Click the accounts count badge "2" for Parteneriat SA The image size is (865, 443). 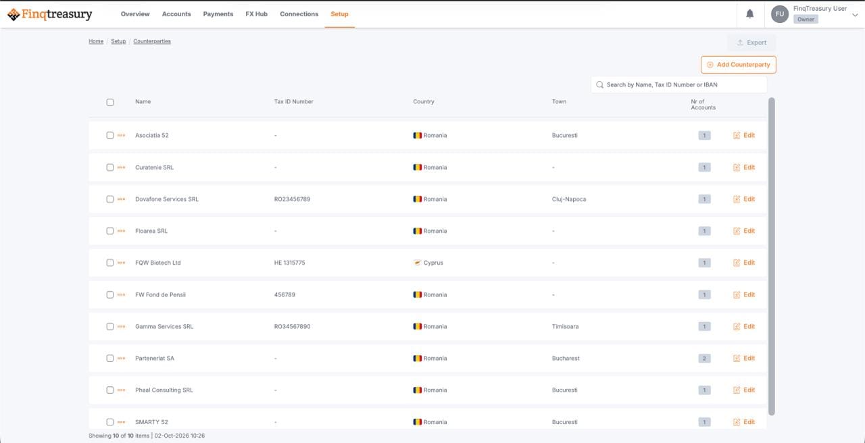(x=704, y=358)
